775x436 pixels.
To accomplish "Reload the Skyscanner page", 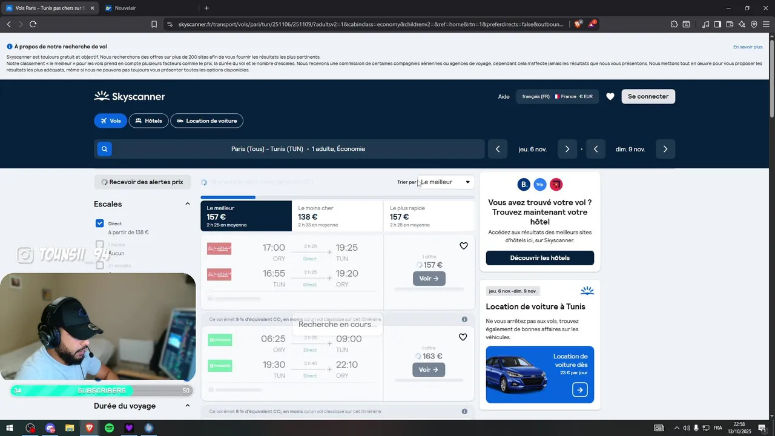I will [x=33, y=24].
